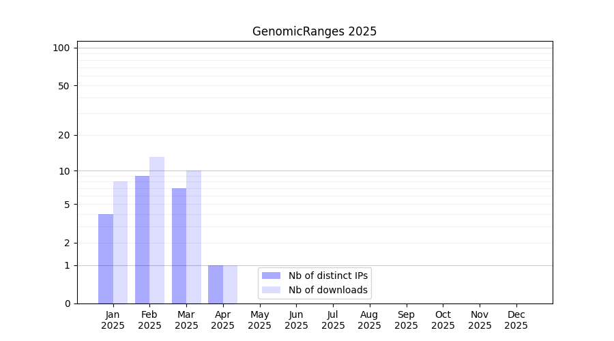The width and height of the screenshot is (614, 341).
Task: Select the 'Nb of downloads' legend label
Action: pyautogui.click(x=327, y=290)
